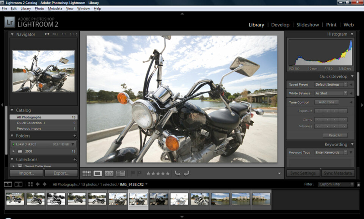Set Navigator zoom to 1:1
The image size is (364, 219).
[64, 34]
